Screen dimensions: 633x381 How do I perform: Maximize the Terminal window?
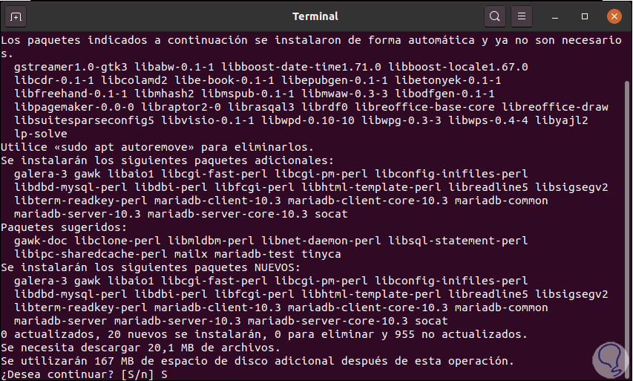585,16
